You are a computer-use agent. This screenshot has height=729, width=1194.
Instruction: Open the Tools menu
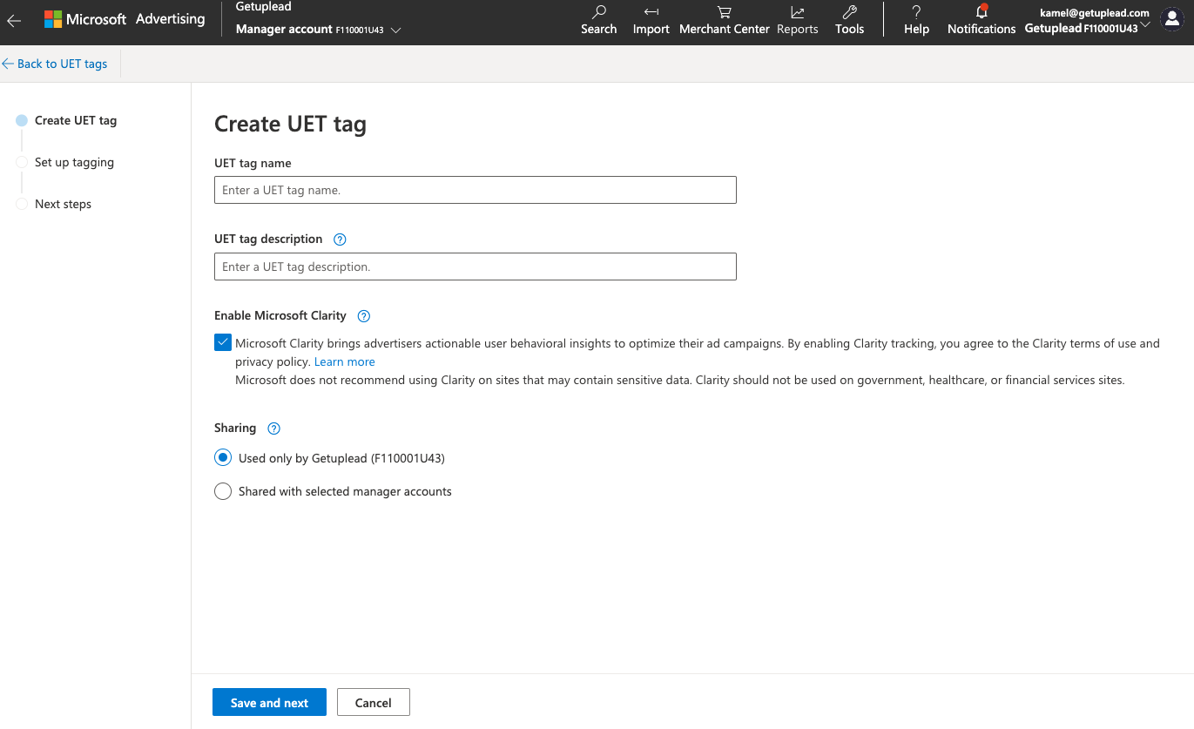[x=849, y=21]
